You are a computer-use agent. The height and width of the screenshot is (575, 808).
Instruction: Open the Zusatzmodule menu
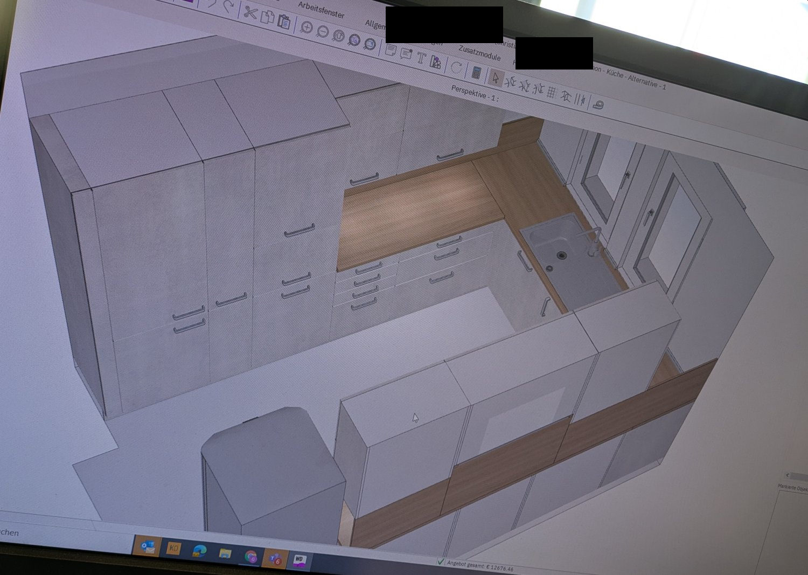(479, 53)
